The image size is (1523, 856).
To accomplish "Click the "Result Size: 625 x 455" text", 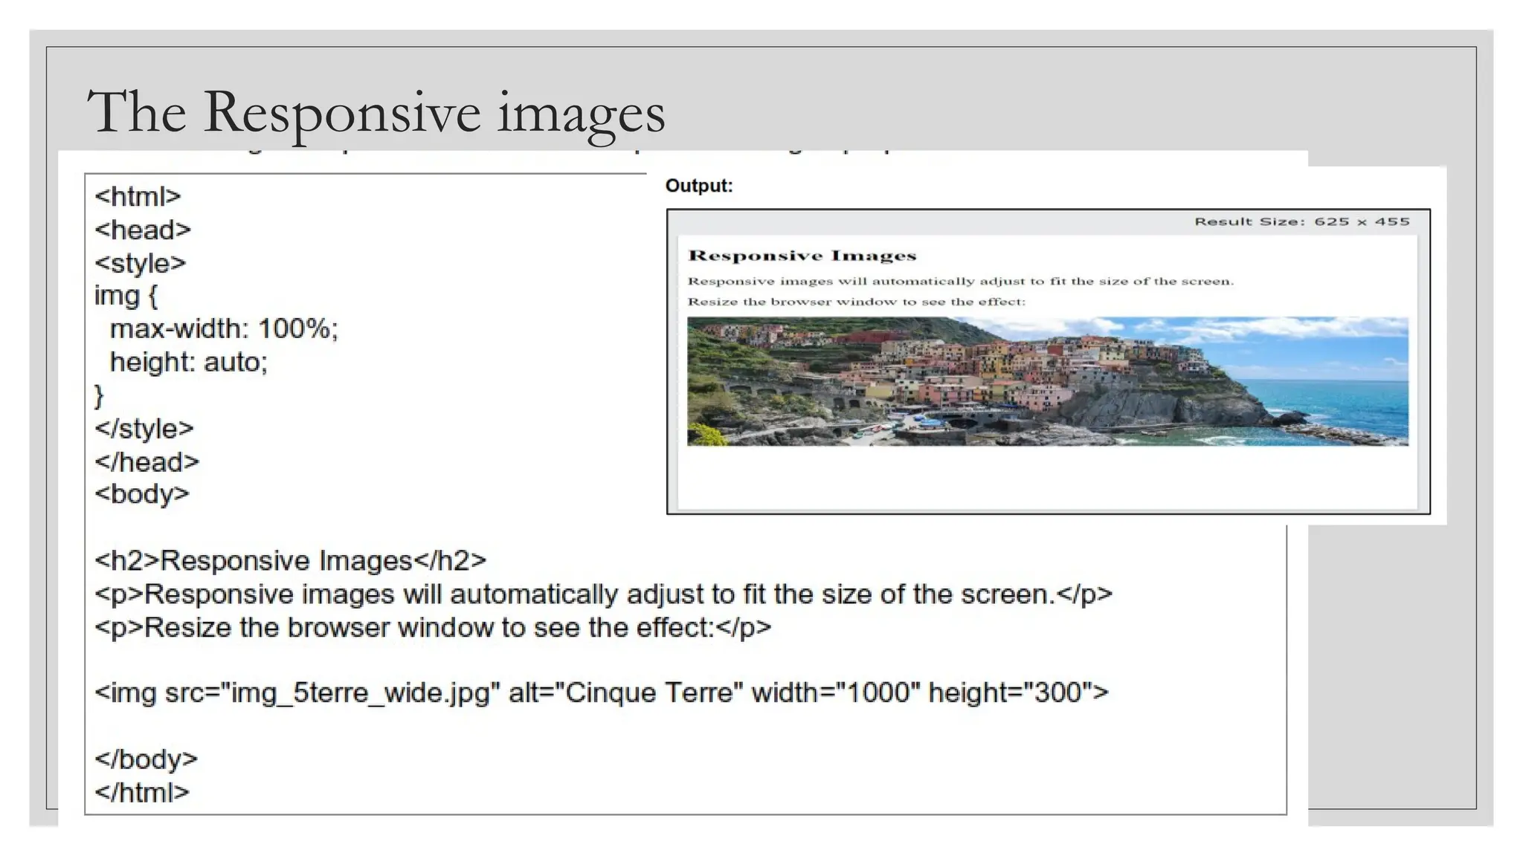I will click(x=1302, y=221).
